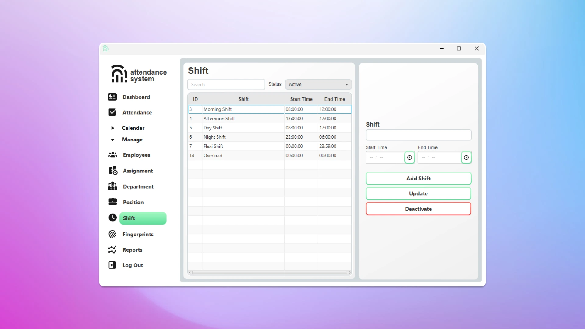Click the Log Out icon

112,265
